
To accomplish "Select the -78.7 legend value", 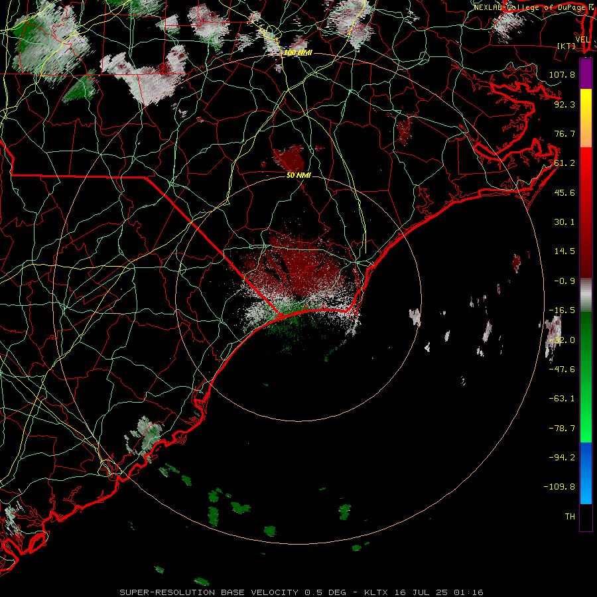I will click(x=562, y=429).
